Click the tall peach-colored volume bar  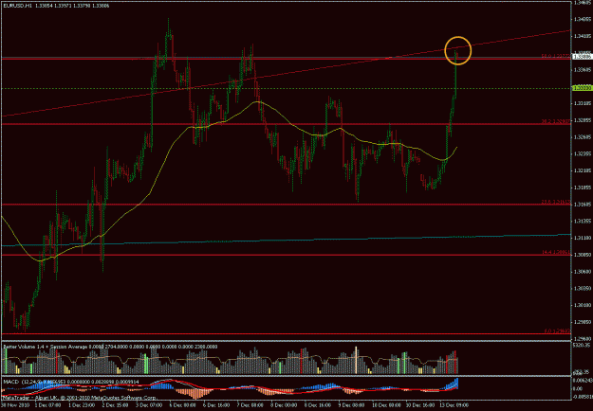(x=356, y=360)
